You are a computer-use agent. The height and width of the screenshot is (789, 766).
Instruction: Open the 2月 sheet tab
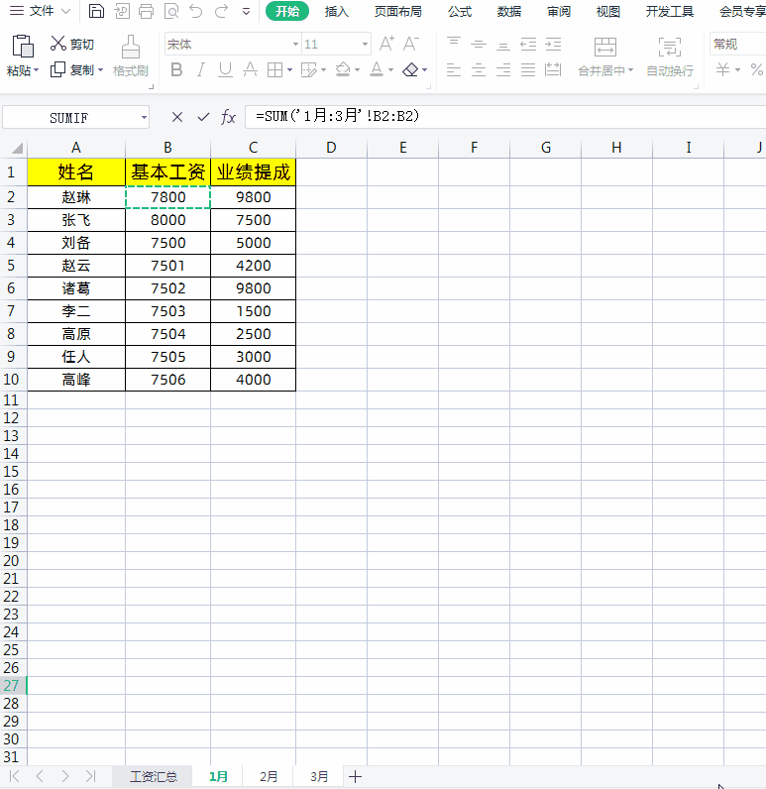coord(269,776)
